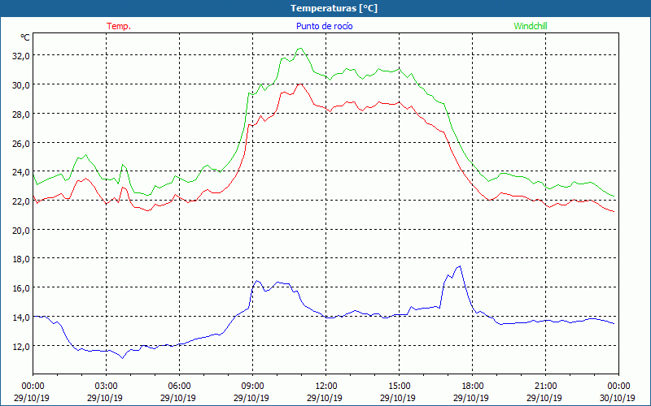The width and height of the screenshot is (651, 406).
Task: Click the 30/10/19 date label
Action: point(618,398)
